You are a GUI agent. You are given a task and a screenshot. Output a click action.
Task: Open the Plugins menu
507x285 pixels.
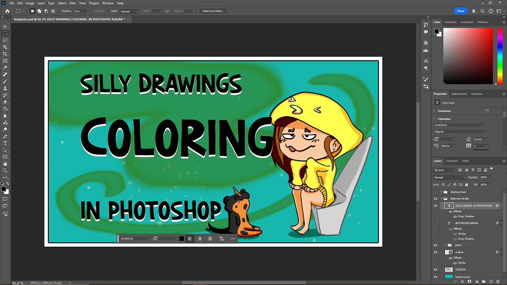94,3
